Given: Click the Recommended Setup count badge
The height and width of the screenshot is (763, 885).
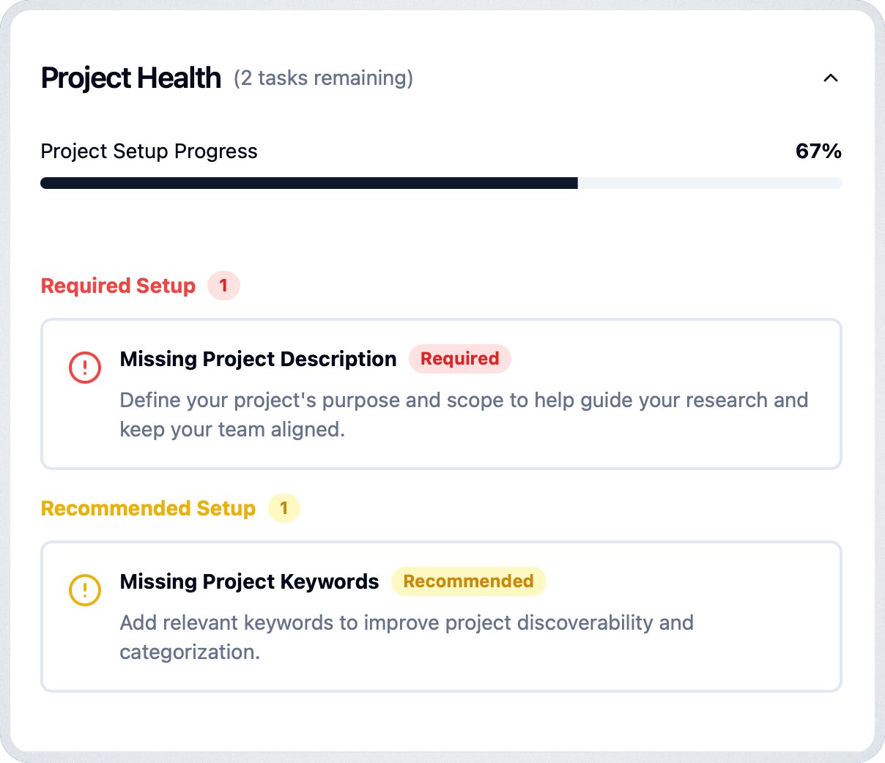Looking at the screenshot, I should point(284,508).
